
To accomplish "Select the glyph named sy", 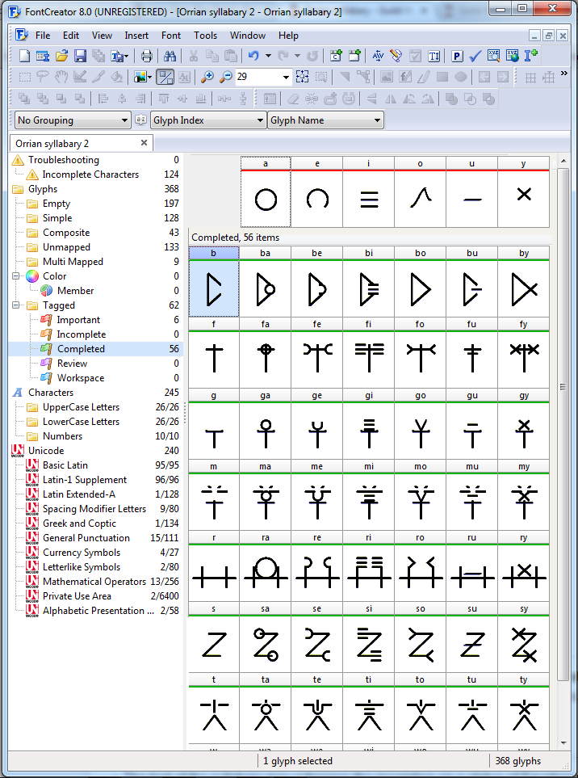I will (x=523, y=637).
